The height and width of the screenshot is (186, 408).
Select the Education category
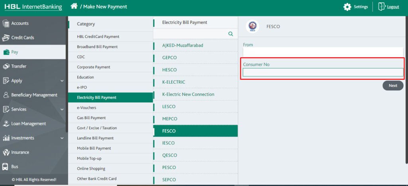pos(111,77)
